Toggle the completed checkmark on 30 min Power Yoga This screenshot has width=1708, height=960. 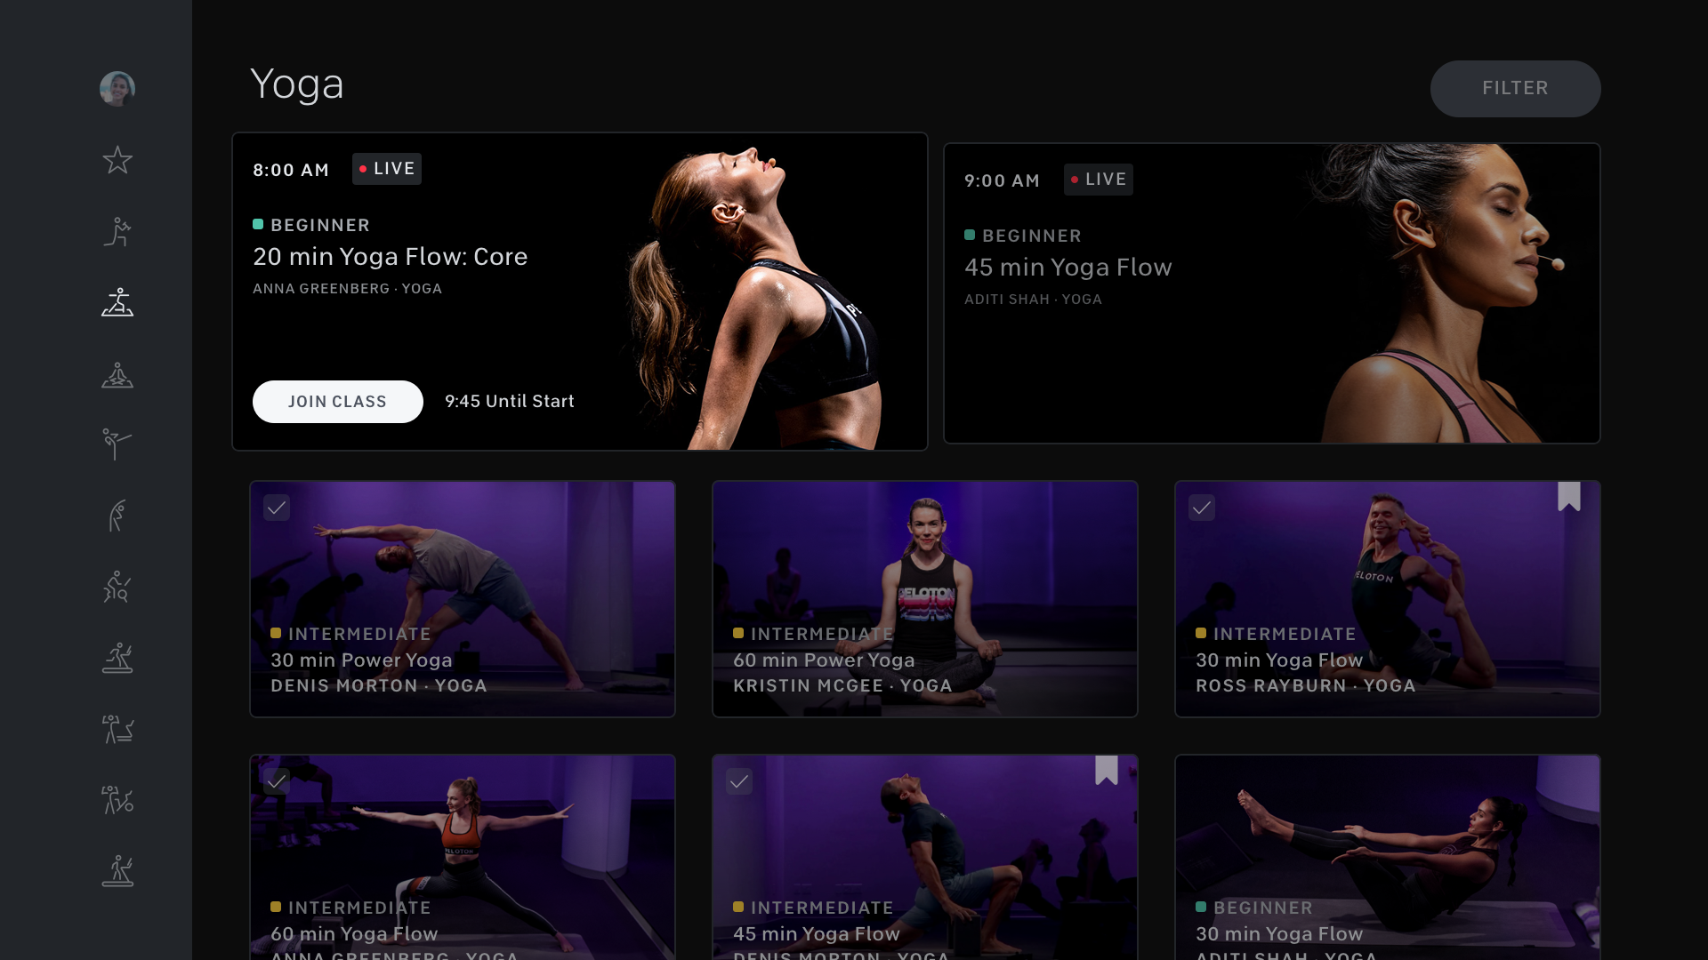(277, 508)
